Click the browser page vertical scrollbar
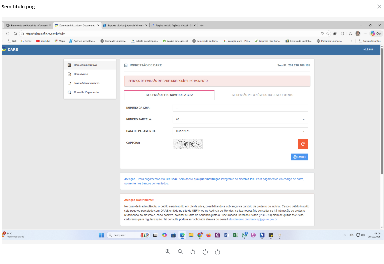The width and height of the screenshot is (384, 264). [x=382, y=114]
